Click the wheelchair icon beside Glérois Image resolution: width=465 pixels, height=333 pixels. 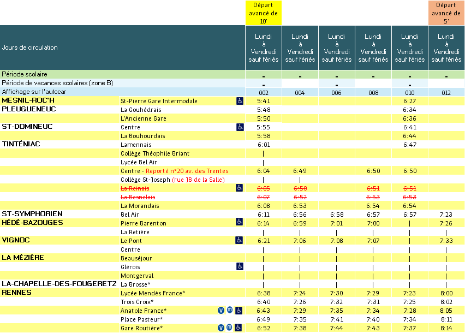tap(240, 266)
